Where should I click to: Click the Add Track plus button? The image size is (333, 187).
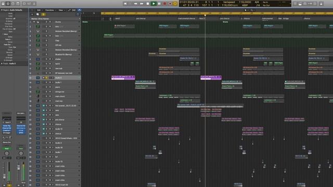coord(32,15)
